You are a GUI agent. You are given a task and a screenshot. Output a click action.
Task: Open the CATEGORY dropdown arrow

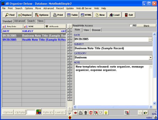coord(150,58)
